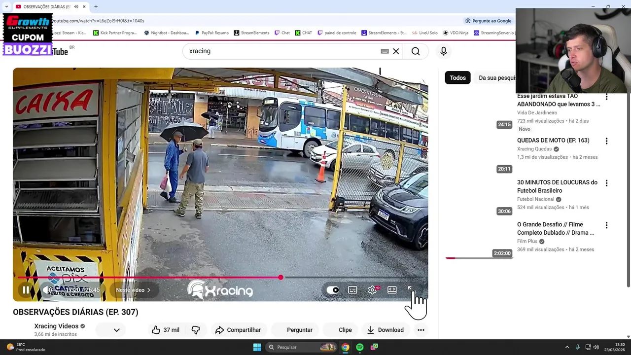Open the LiveU Solo bookmark

pyautogui.click(x=424, y=33)
